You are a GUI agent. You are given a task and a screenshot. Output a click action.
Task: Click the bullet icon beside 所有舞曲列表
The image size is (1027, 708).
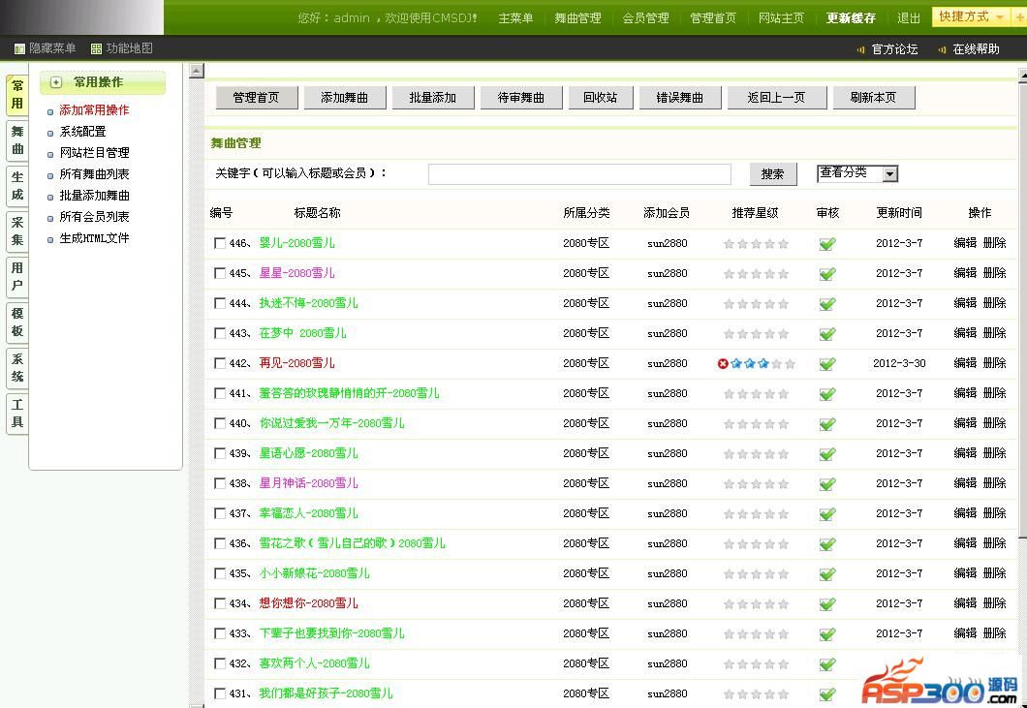pos(50,175)
